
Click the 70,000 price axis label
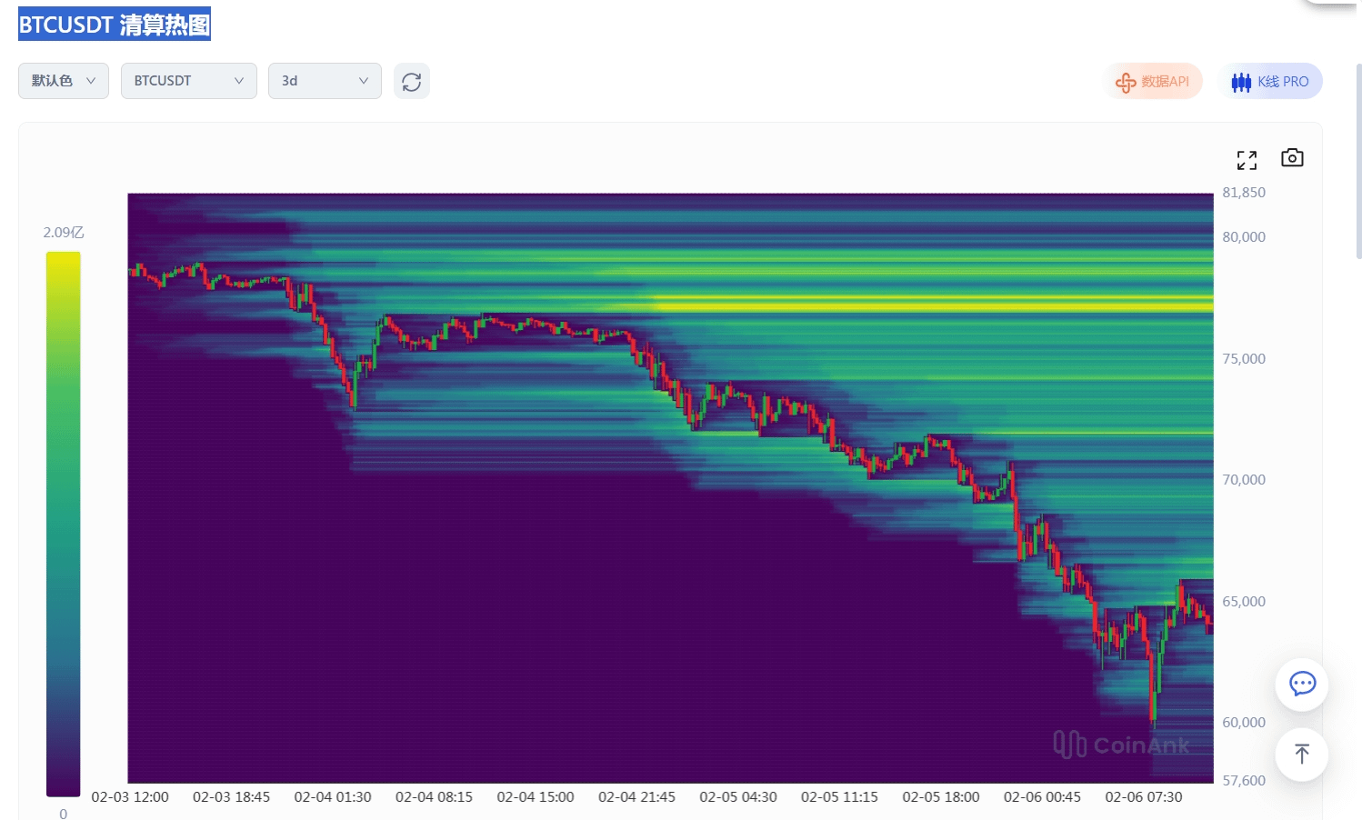pos(1243,480)
